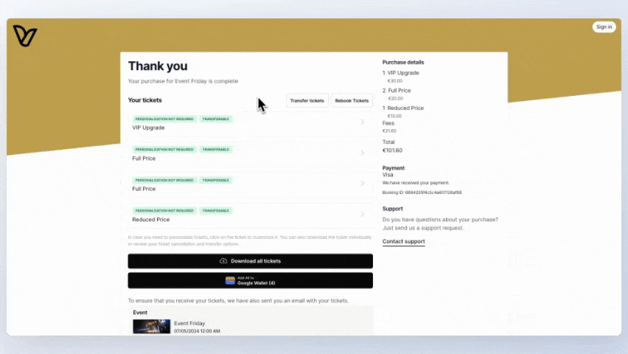The image size is (628, 354).
Task: Click the company logo in the header
Action: (25, 35)
